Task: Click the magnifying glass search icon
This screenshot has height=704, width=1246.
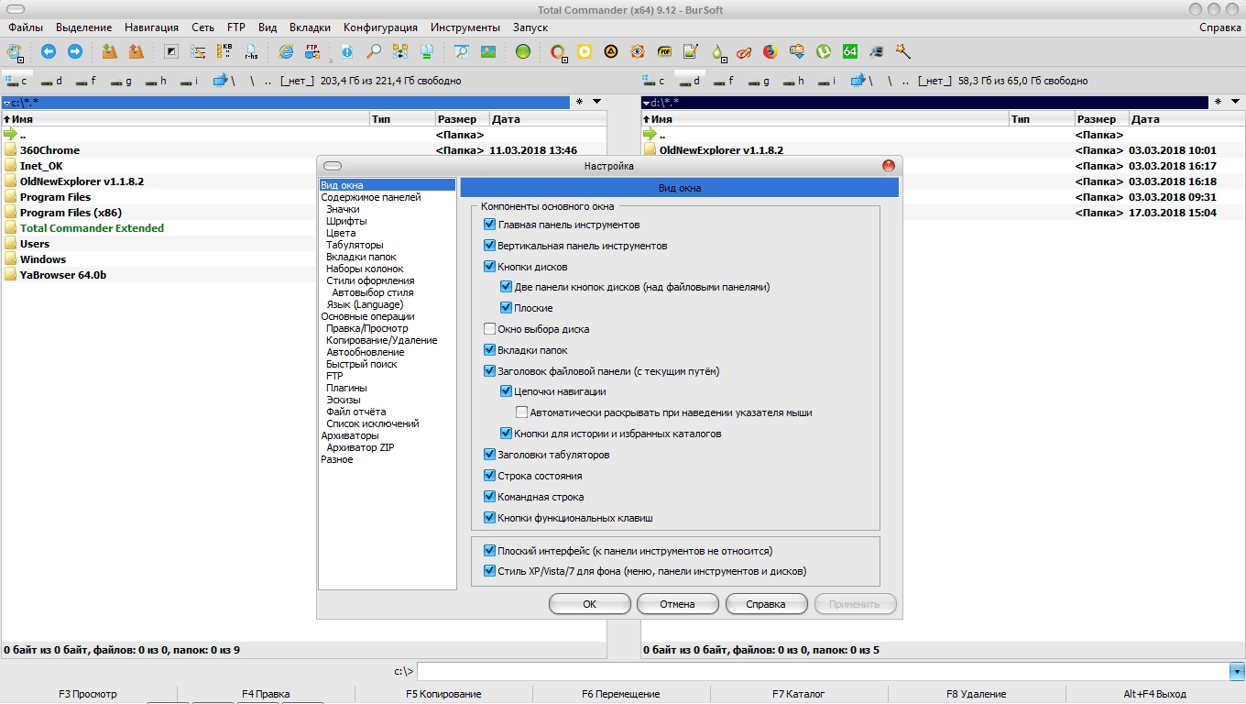Action: [374, 51]
